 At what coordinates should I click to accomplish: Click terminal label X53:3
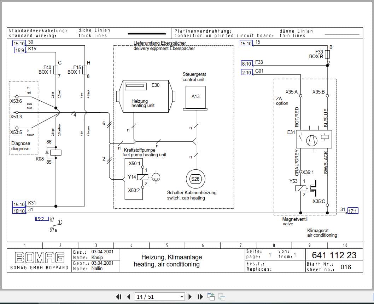[16, 117]
